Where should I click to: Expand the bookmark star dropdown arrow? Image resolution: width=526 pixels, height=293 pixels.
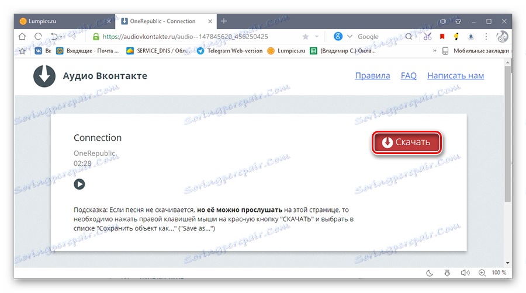coord(317,37)
